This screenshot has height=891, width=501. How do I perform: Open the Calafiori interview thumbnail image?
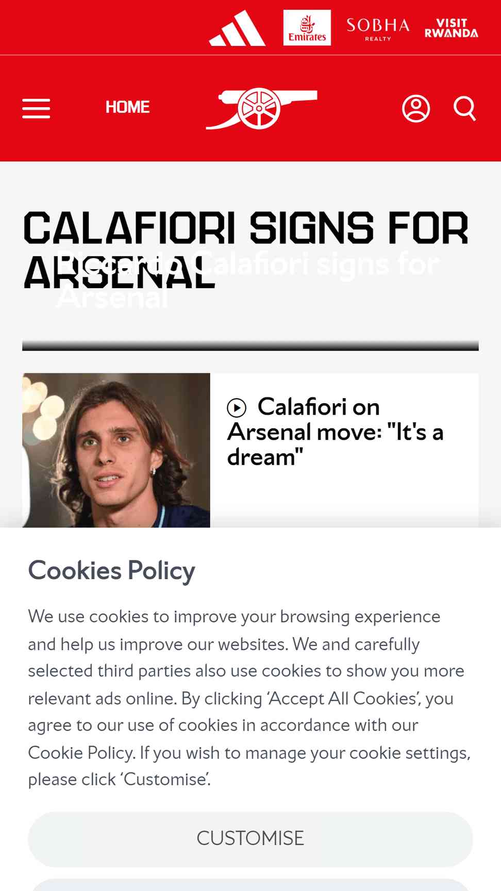[x=116, y=450]
